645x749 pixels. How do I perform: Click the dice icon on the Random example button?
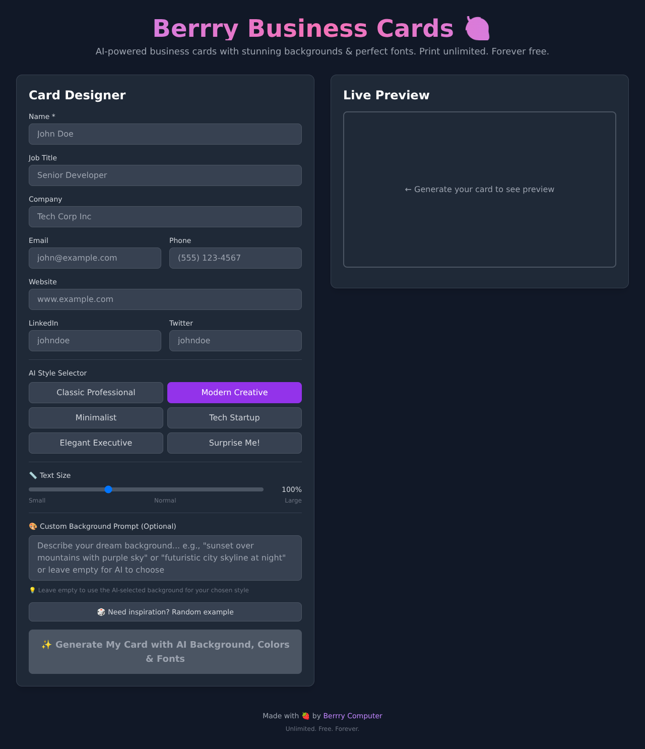click(102, 612)
